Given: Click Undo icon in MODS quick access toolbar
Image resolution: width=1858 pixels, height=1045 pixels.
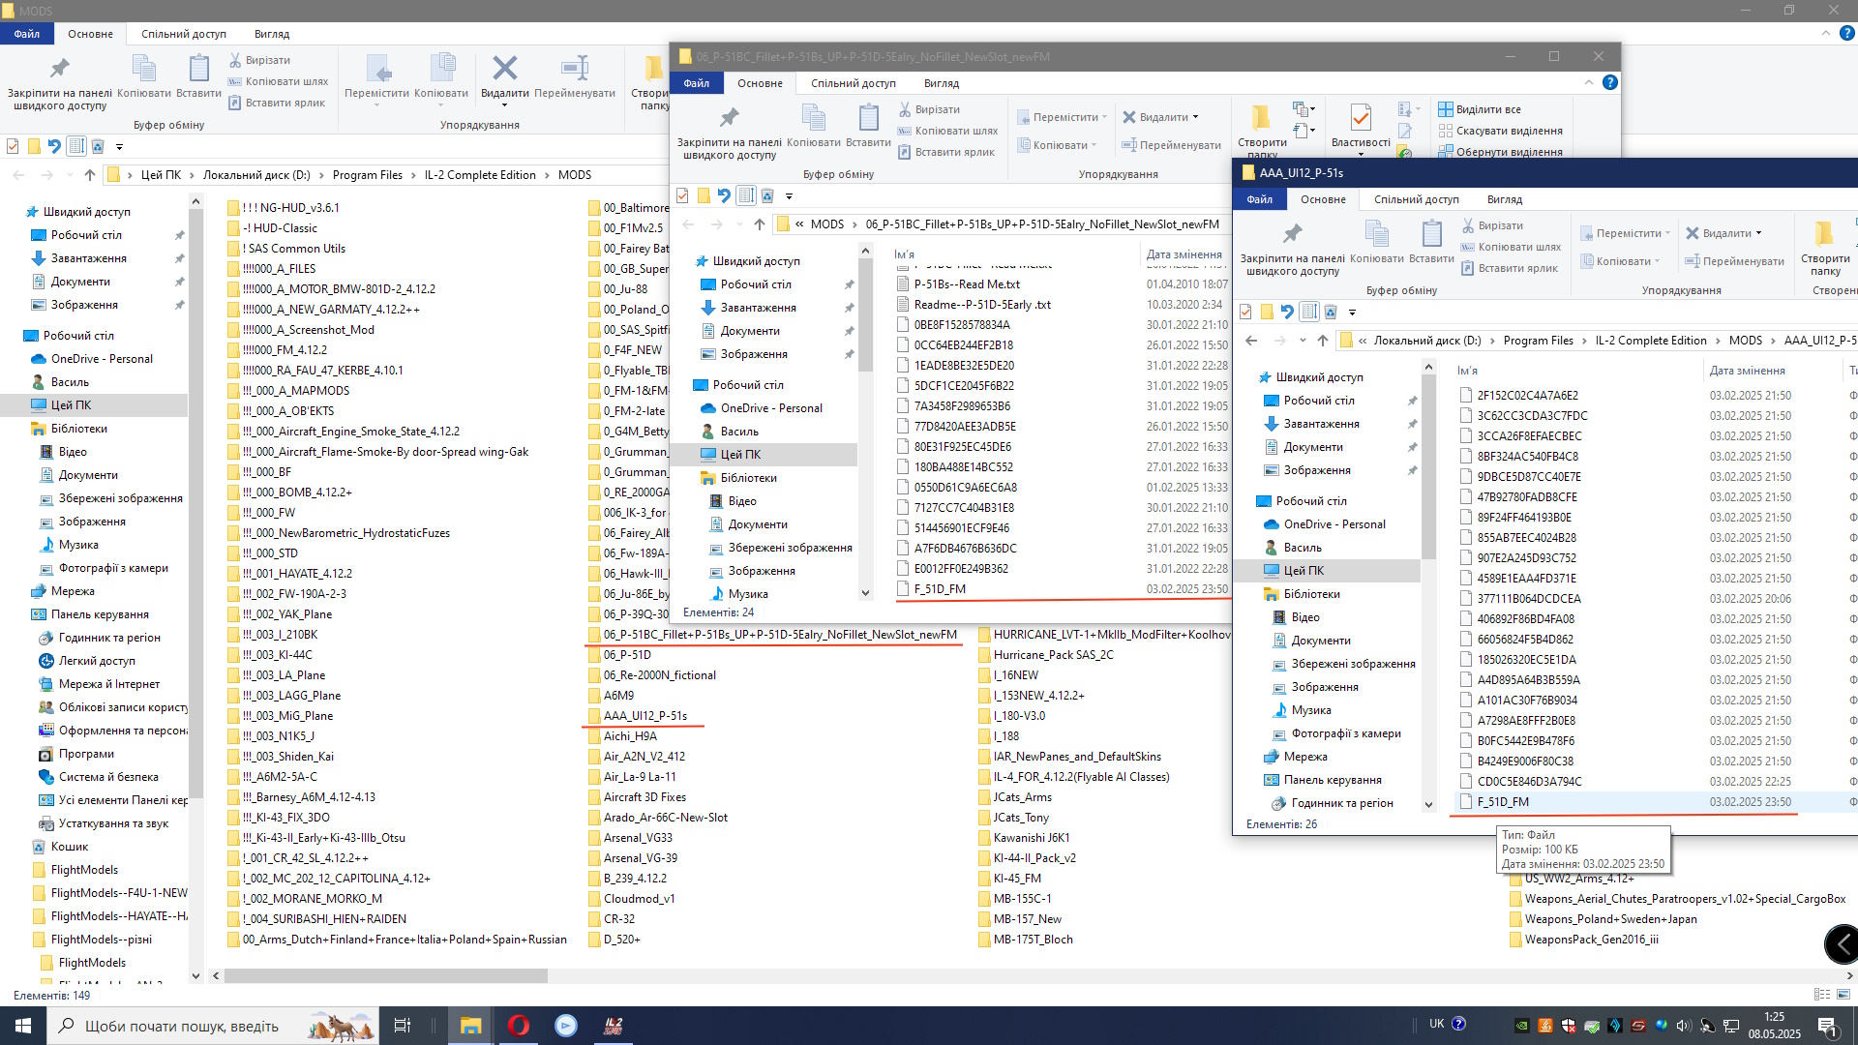Looking at the screenshot, I should point(54,146).
